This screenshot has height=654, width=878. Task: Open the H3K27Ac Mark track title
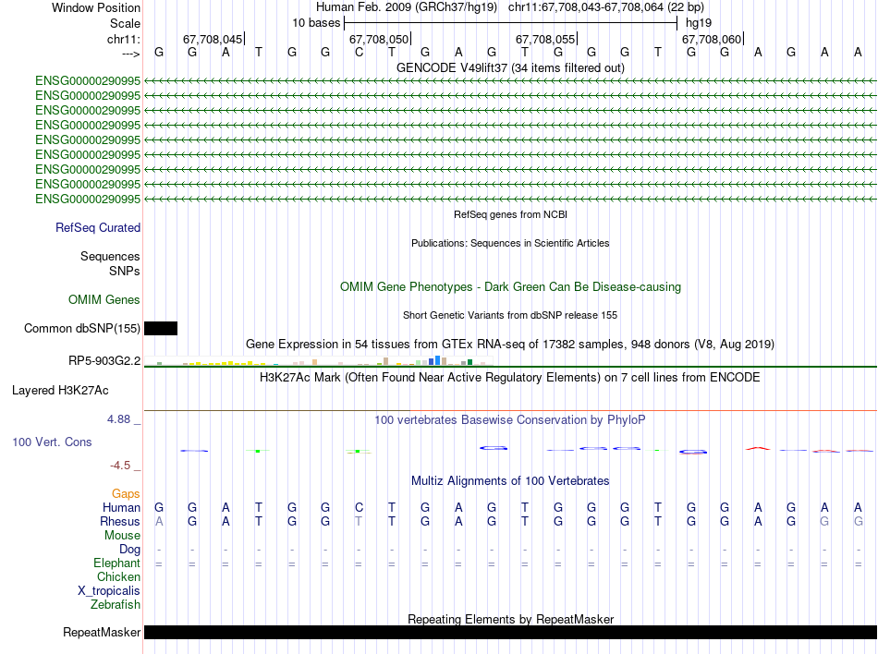pyautogui.click(x=510, y=377)
